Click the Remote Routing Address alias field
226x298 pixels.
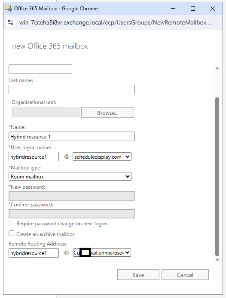click(x=34, y=253)
